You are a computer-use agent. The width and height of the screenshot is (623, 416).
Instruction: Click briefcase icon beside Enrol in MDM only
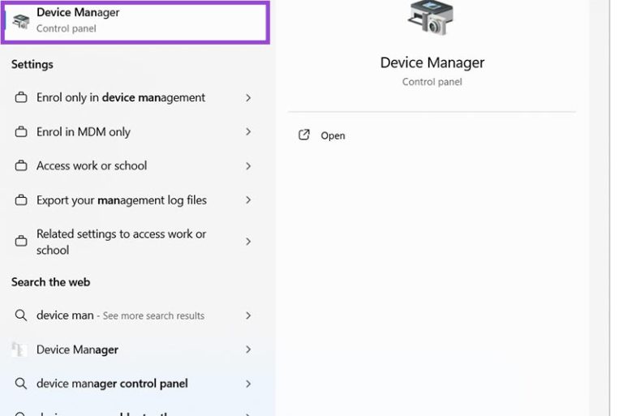[21, 132]
